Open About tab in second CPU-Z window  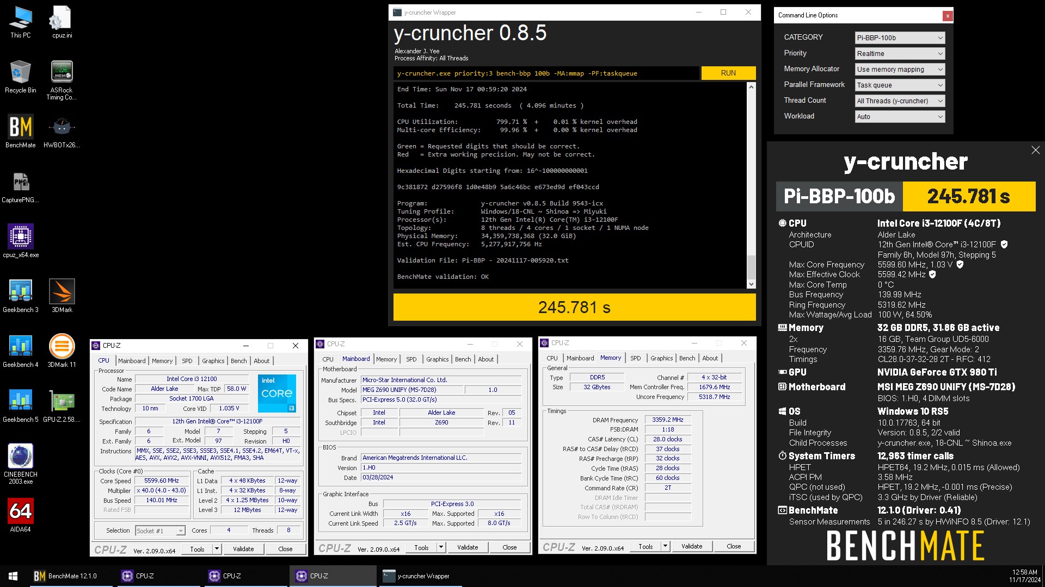pos(486,359)
